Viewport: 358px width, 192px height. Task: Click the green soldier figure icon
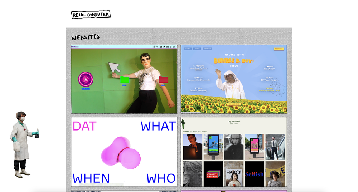[x=183, y=124]
